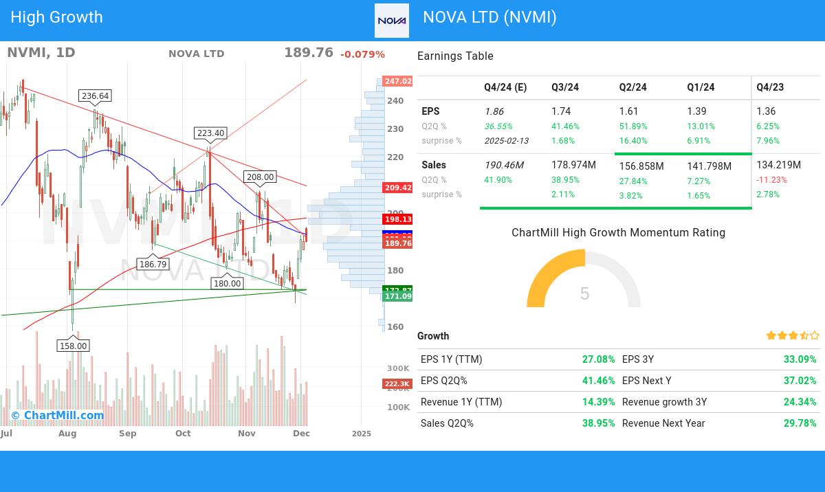Screen dimensions: 825x492
Task: Click the Q4/23 sales 134.219M
Action: [x=778, y=165]
